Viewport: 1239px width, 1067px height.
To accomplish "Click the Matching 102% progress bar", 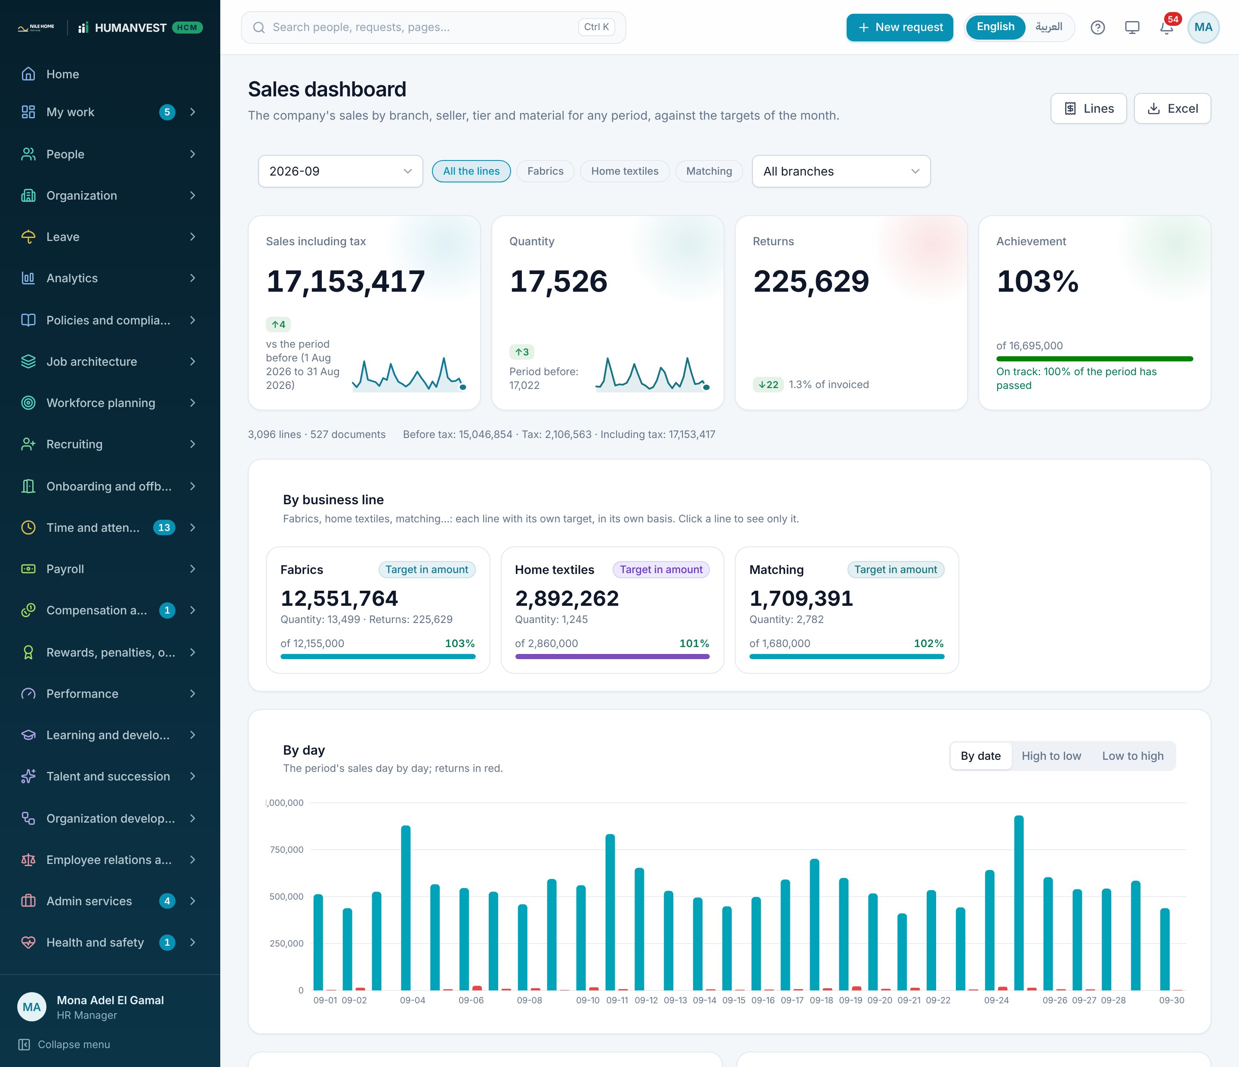I will point(847,656).
